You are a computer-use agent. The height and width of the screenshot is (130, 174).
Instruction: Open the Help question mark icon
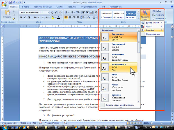(x=172, y=6)
